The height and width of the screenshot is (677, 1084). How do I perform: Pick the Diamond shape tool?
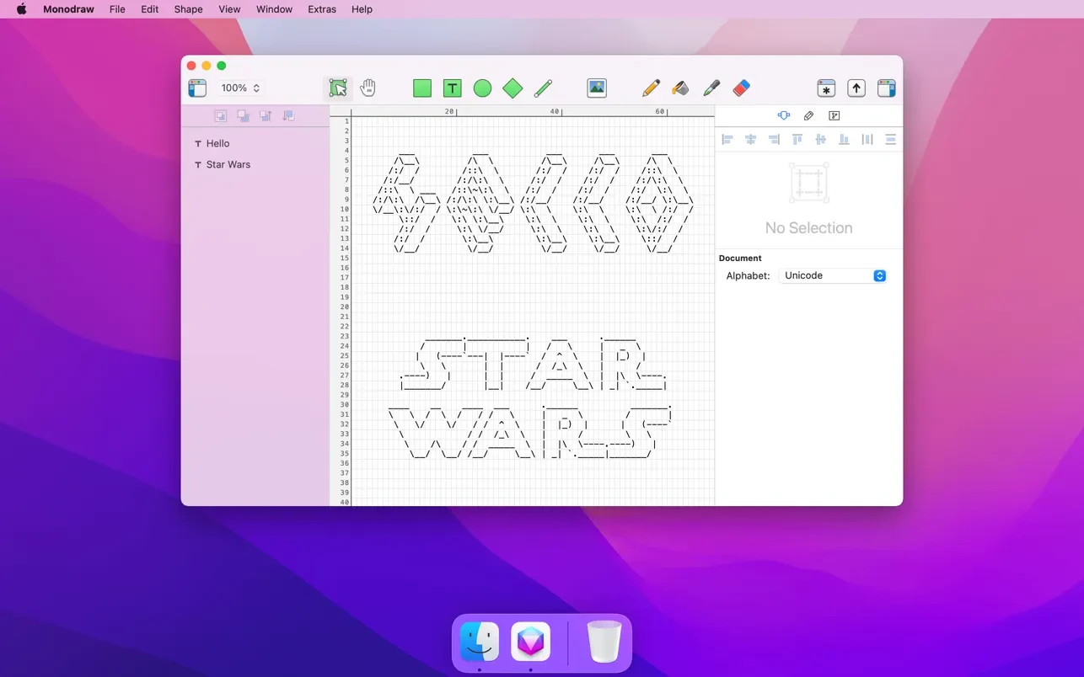tap(512, 88)
